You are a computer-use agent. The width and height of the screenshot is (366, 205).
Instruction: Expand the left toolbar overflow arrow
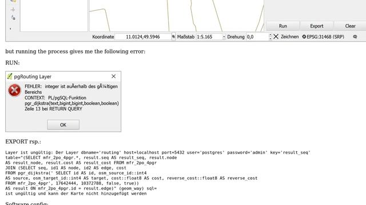pos(10,29)
